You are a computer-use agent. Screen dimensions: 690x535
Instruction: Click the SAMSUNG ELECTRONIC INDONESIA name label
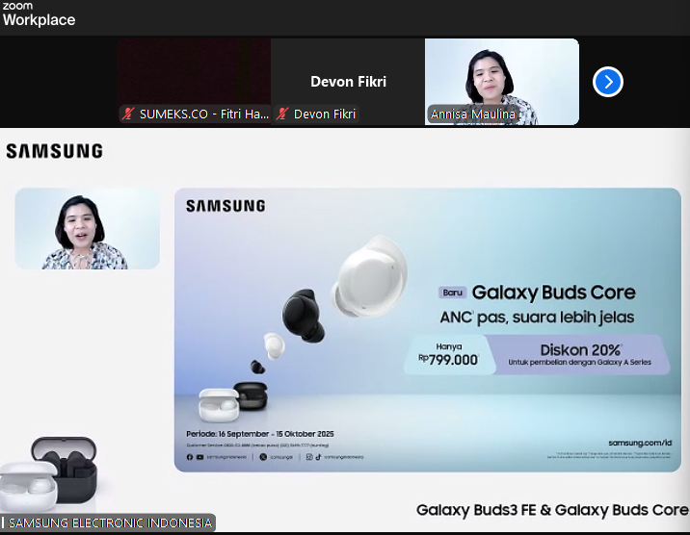(110, 523)
